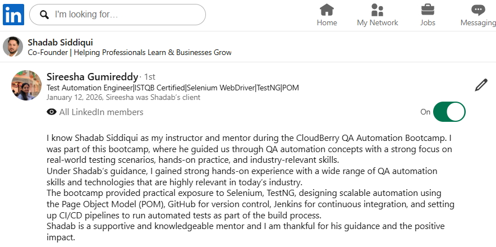Click the search magnifier icon
Screen dimensions: 496x247
tap(44, 15)
